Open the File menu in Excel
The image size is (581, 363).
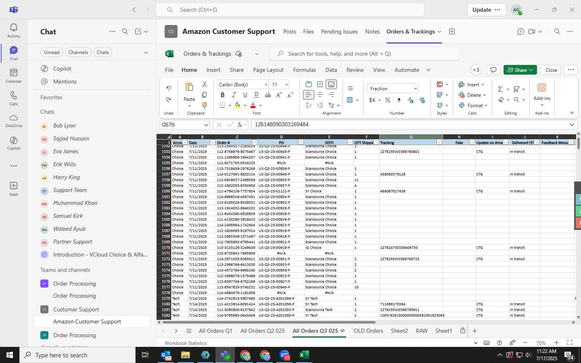(x=169, y=70)
